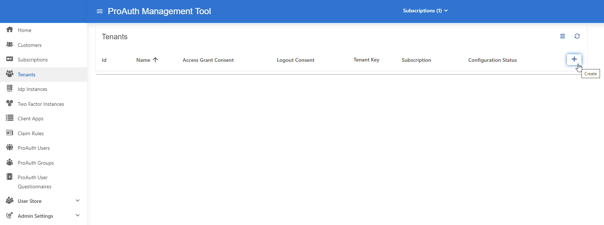Sort by the Id column header

pos(104,60)
